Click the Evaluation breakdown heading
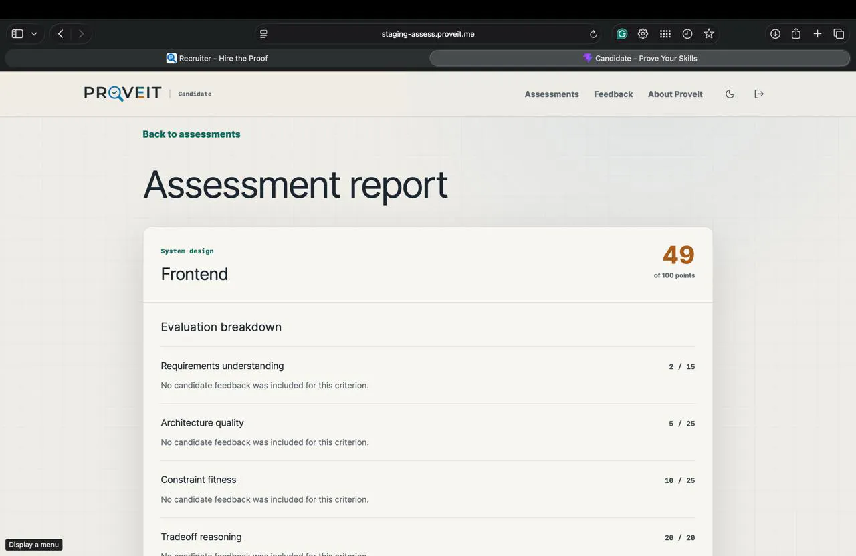 coord(221,327)
